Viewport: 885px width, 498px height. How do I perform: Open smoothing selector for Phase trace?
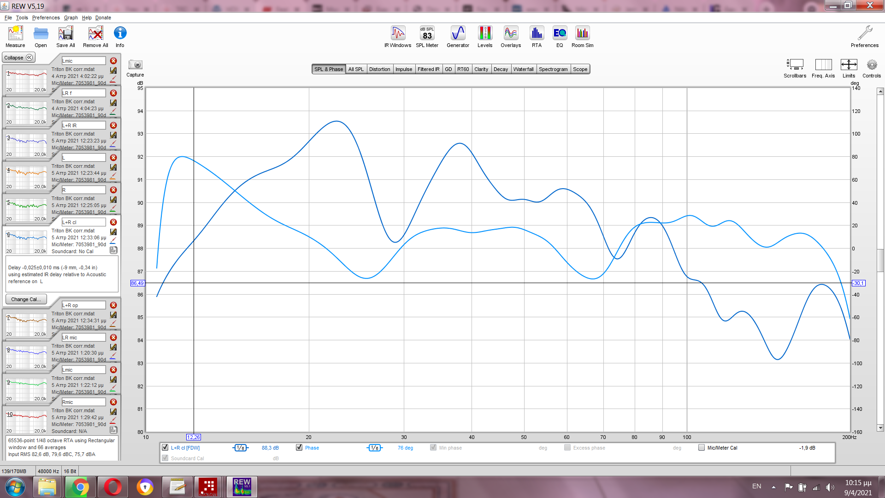click(x=375, y=448)
